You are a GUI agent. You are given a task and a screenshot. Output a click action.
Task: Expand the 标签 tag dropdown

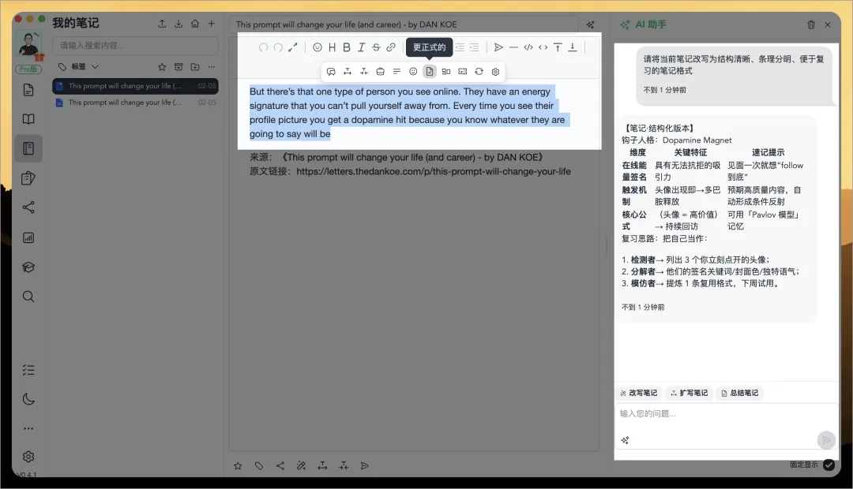pyautogui.click(x=96, y=67)
